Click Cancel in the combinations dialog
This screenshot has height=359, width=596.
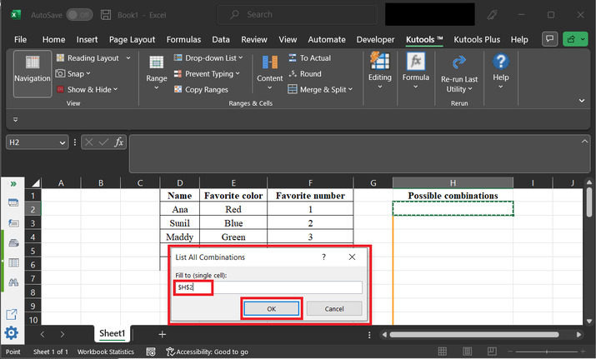[333, 308]
